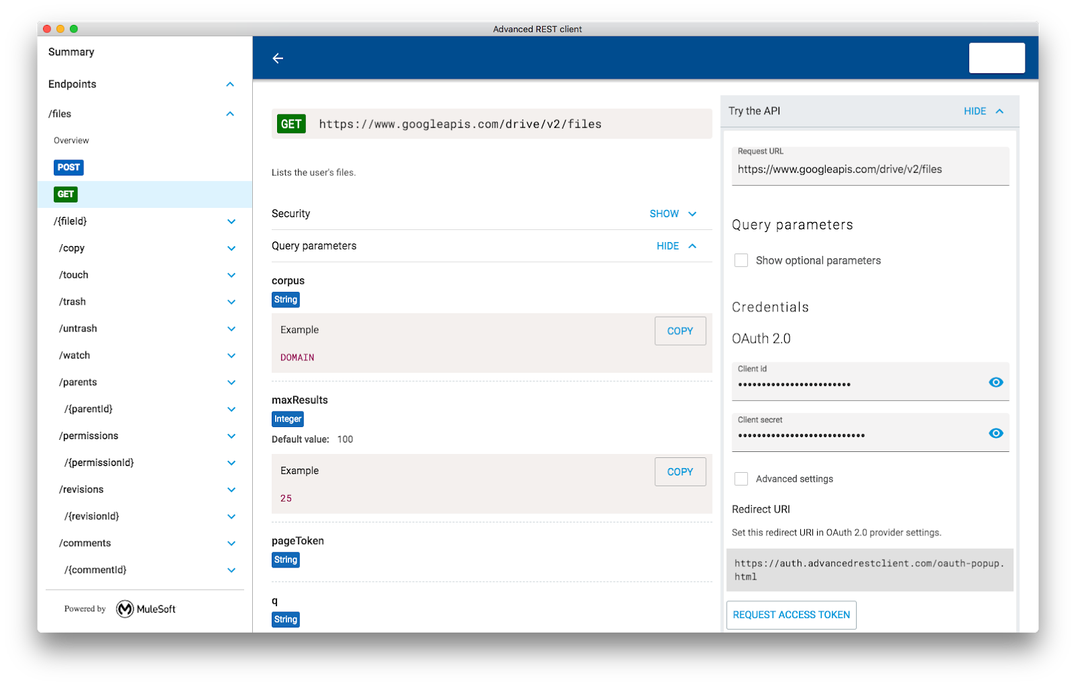Click the String badge under pageToken
This screenshot has height=686, width=1076.
pyautogui.click(x=286, y=560)
